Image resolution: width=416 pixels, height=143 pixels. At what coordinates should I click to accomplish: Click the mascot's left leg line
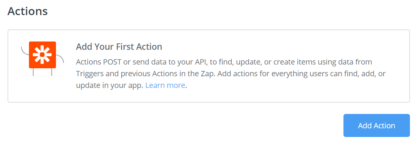pyautogui.click(x=33, y=72)
